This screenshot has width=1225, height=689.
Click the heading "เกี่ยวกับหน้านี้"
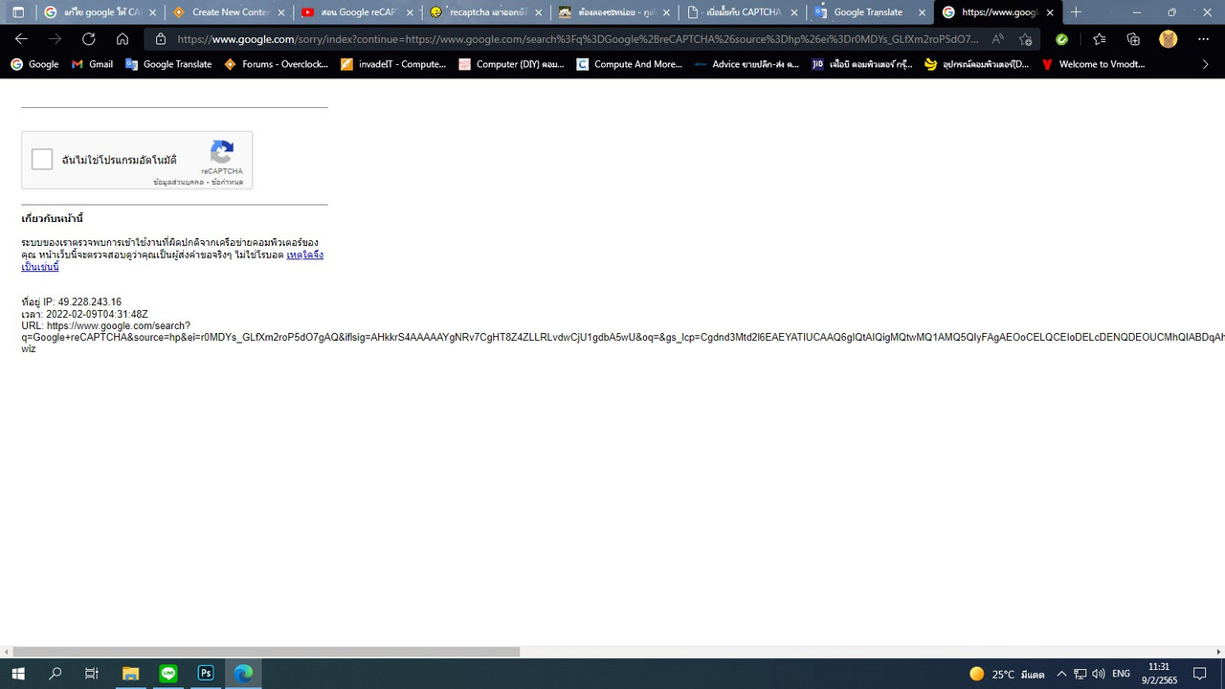(53, 219)
